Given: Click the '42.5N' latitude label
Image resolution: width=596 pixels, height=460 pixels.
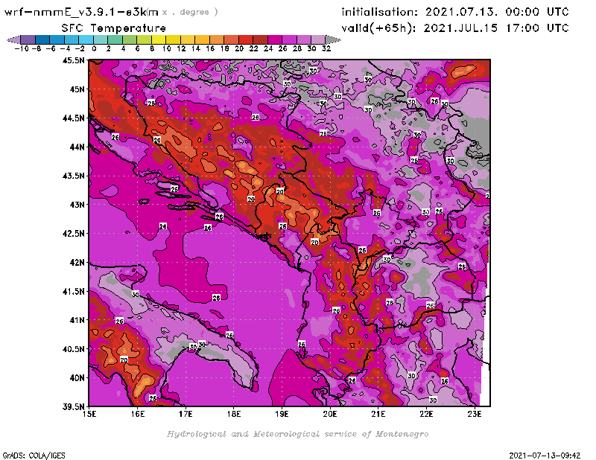Looking at the screenshot, I should click(73, 234).
